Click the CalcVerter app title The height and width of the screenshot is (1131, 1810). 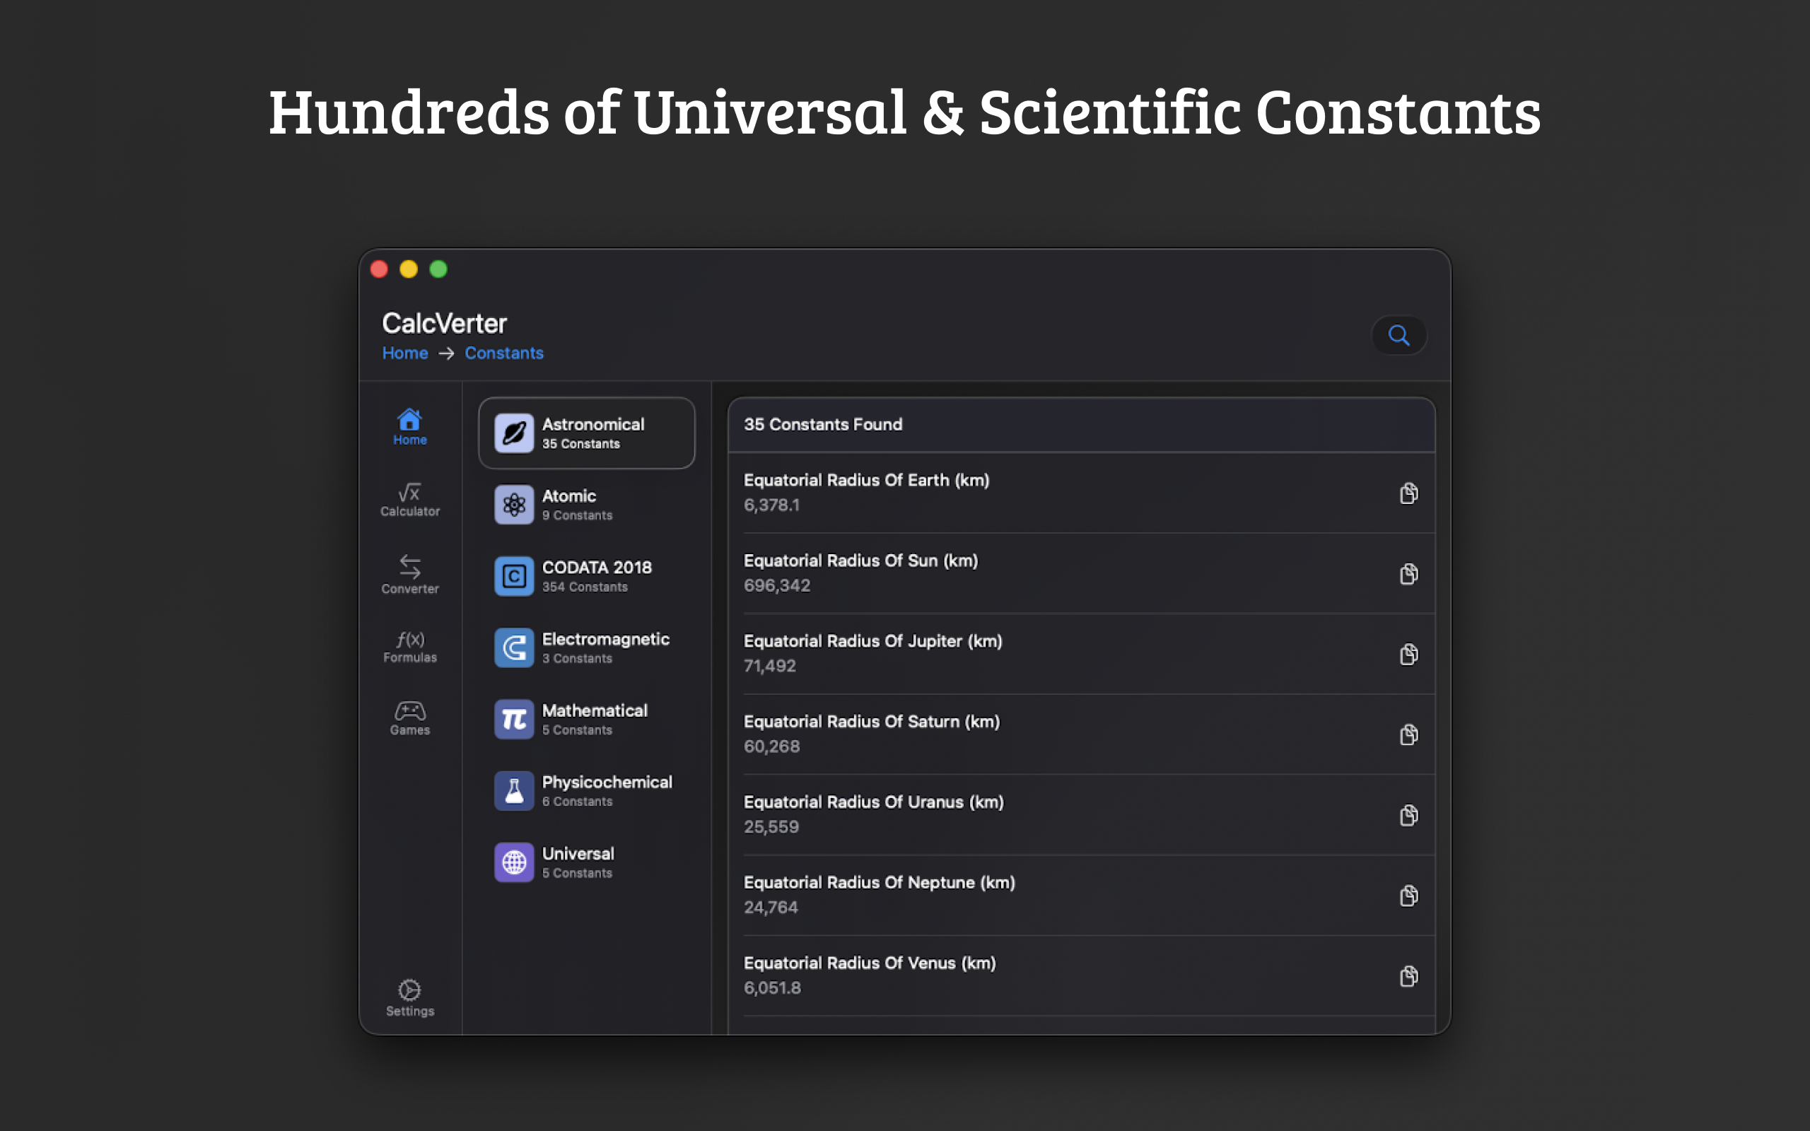point(444,323)
